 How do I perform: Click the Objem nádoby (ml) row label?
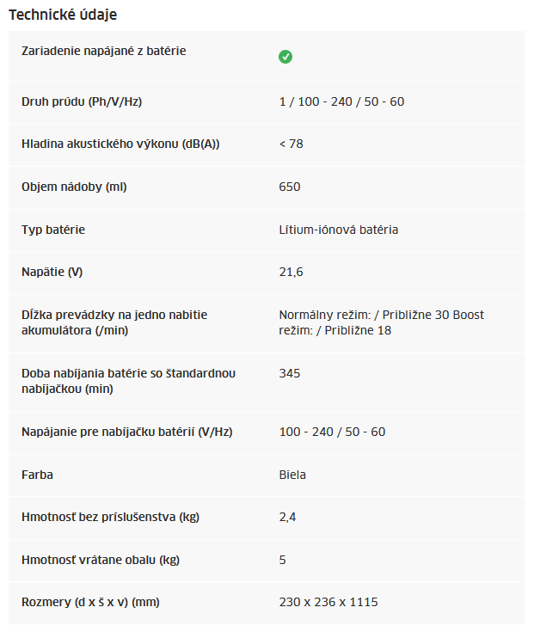(x=74, y=187)
